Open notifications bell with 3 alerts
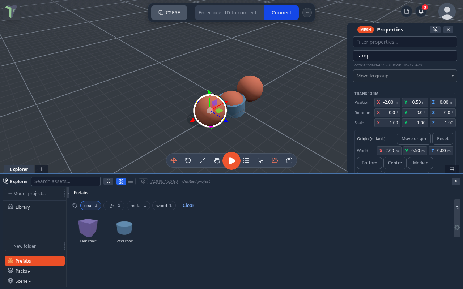463x289 pixels. point(421,11)
